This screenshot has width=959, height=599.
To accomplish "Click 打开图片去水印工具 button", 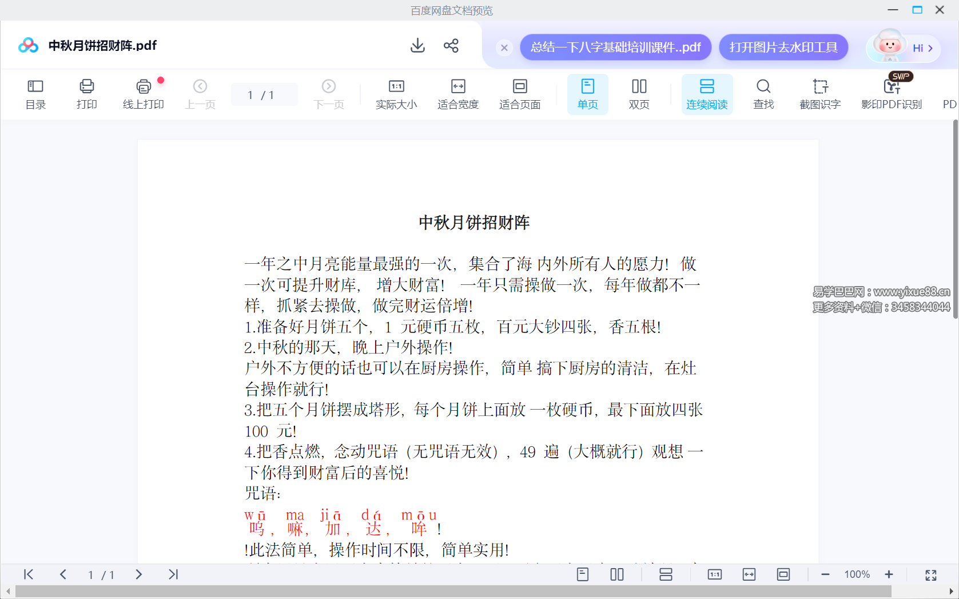I will click(783, 47).
